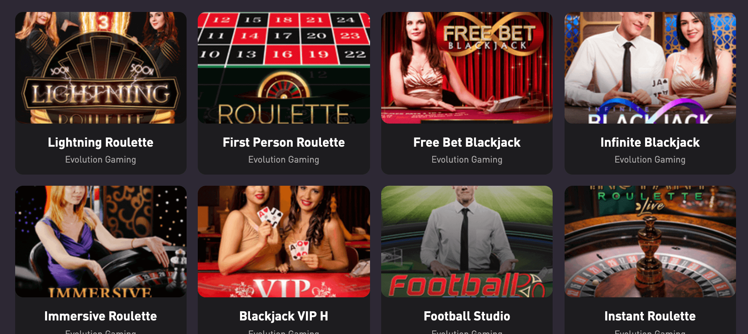Click the Free Bet Blackjack title

point(467,143)
